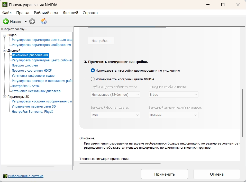Image resolution: width=246 pixels, height=182 pixels.
Task: Collapse the 'Дисплей' tree node
Action: point(5,50)
